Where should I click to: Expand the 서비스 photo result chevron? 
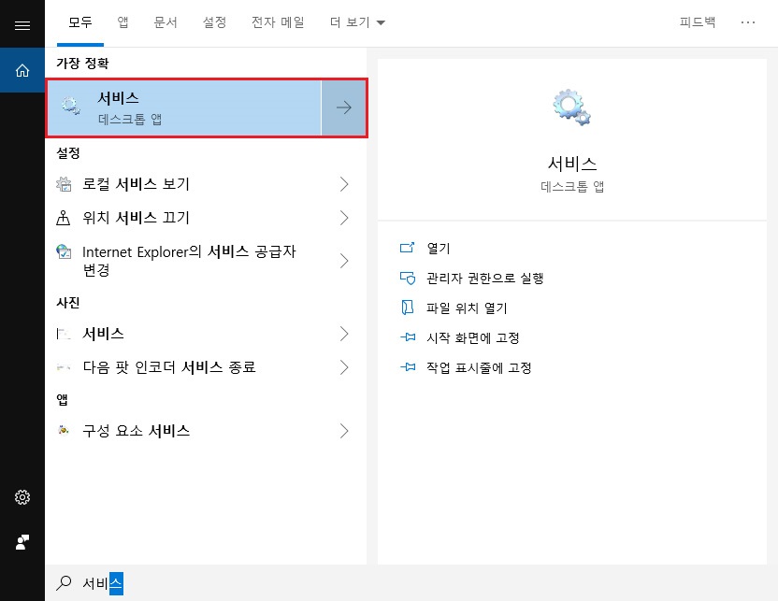pos(344,334)
